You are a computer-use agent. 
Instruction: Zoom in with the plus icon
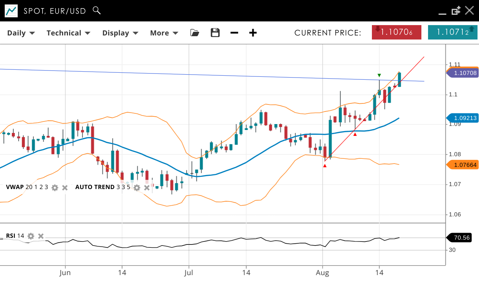coord(253,33)
